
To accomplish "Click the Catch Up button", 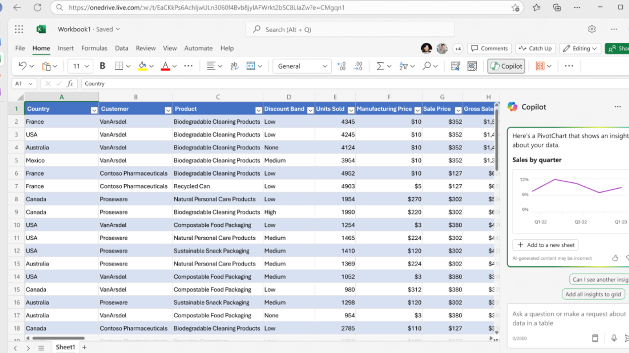I will [535, 48].
